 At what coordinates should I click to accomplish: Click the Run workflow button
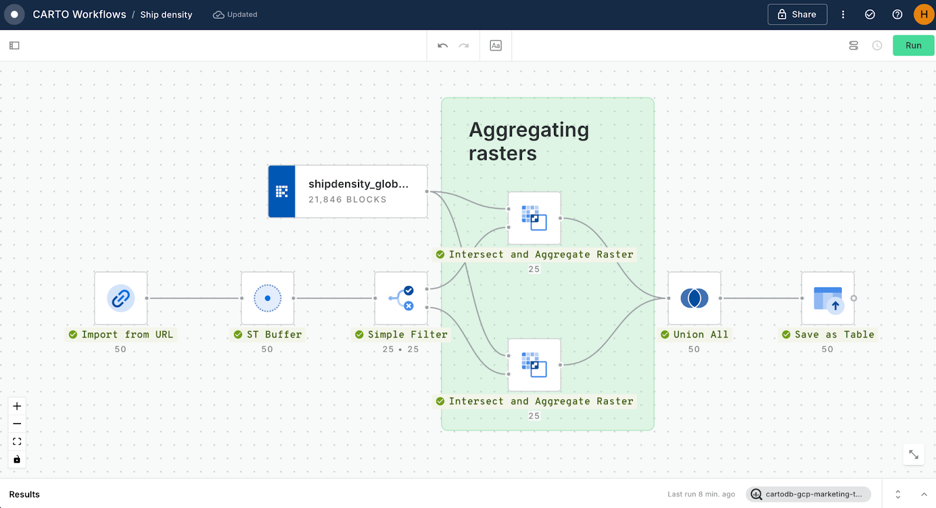(x=913, y=46)
